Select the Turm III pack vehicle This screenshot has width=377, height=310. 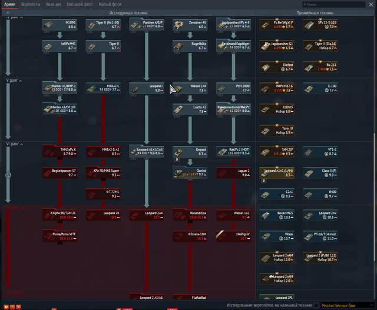point(277,131)
